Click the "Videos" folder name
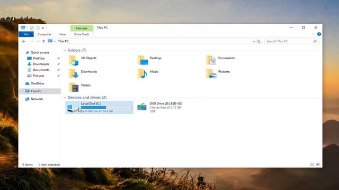Image resolution: width=339 pixels, height=190 pixels. pyautogui.click(x=86, y=85)
